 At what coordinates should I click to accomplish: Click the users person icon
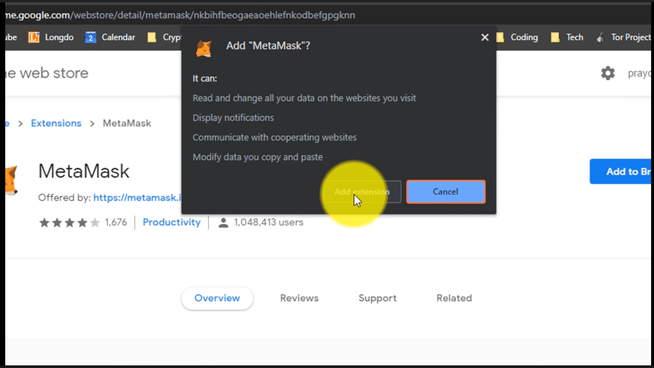[223, 223]
